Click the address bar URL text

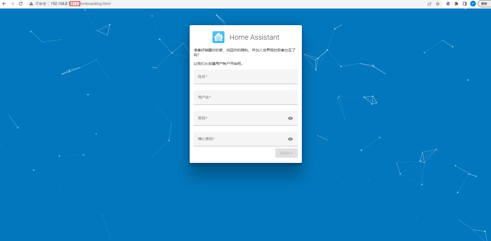(x=81, y=4)
